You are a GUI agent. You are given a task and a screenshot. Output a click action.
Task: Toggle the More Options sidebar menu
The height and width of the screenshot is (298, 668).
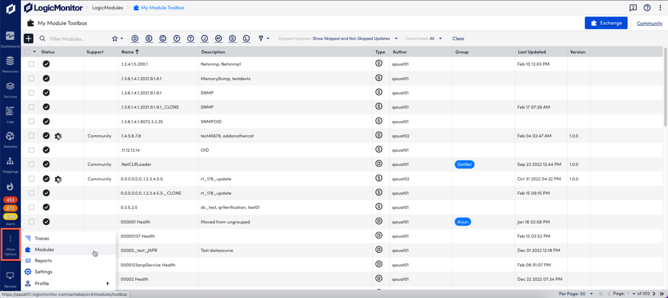point(10,245)
